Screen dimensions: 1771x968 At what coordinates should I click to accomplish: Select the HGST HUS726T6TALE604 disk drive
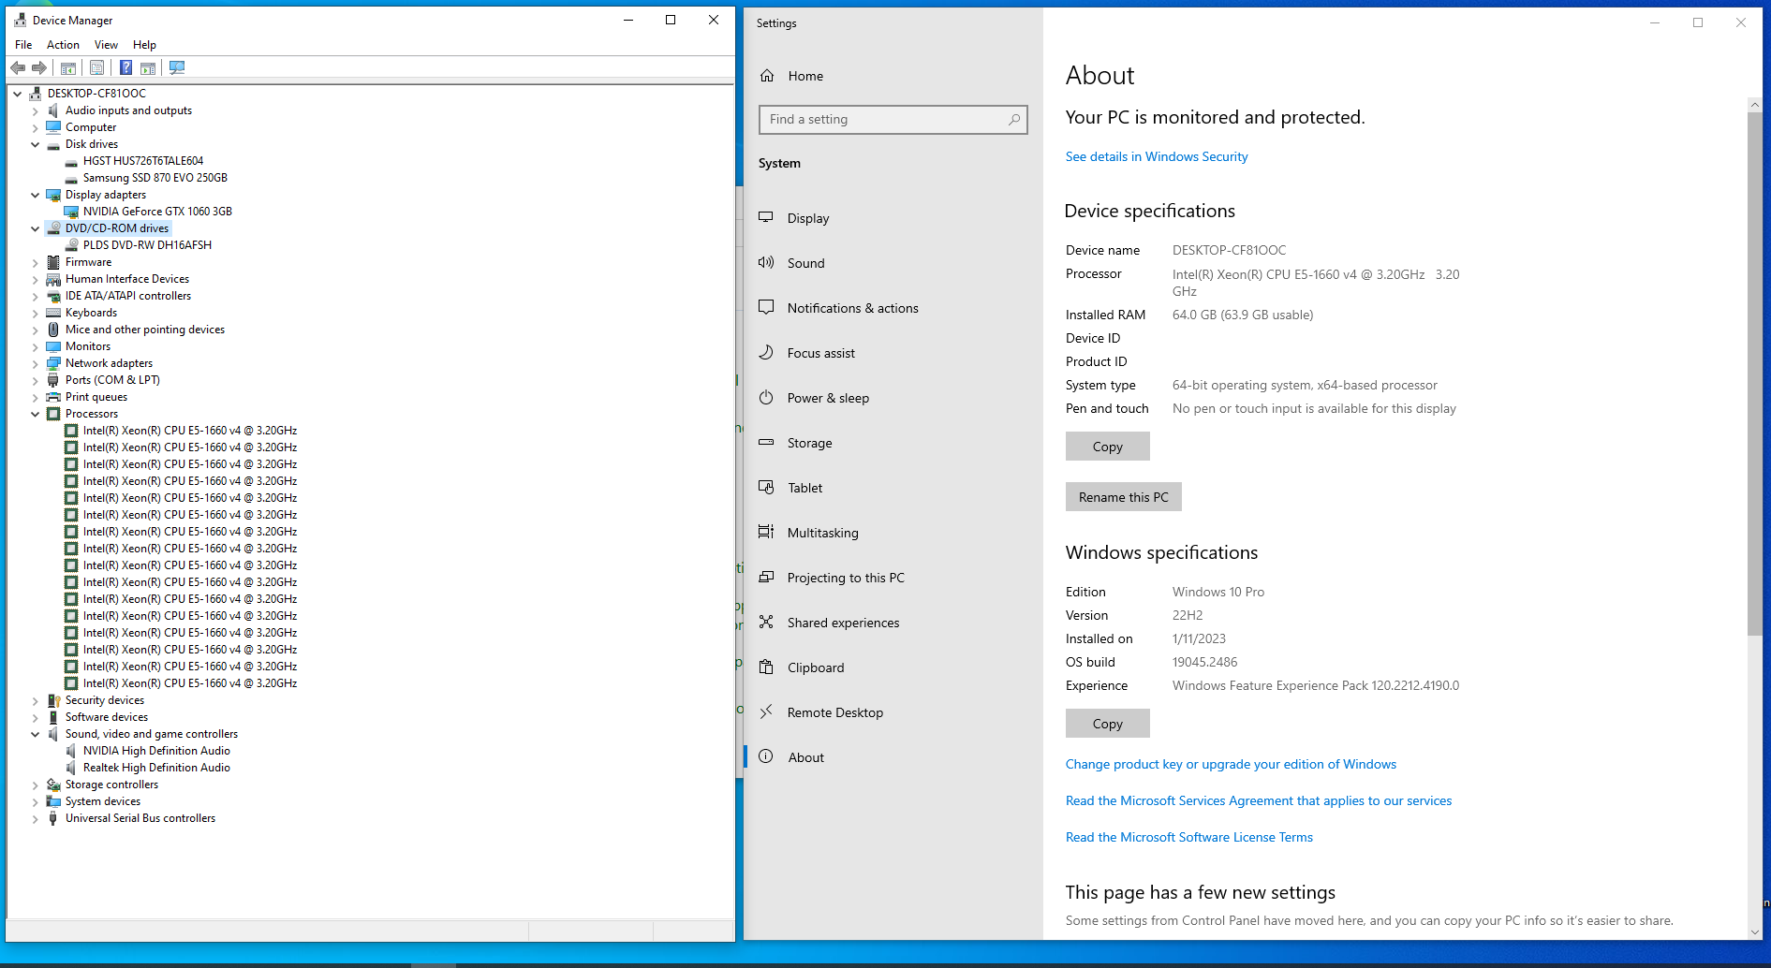(x=143, y=161)
